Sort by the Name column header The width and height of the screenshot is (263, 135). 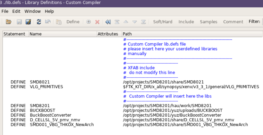coord(36,34)
